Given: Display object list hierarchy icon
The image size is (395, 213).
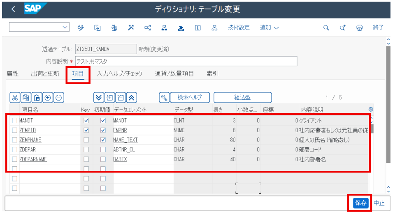Looking at the screenshot, I should tap(164, 27).
